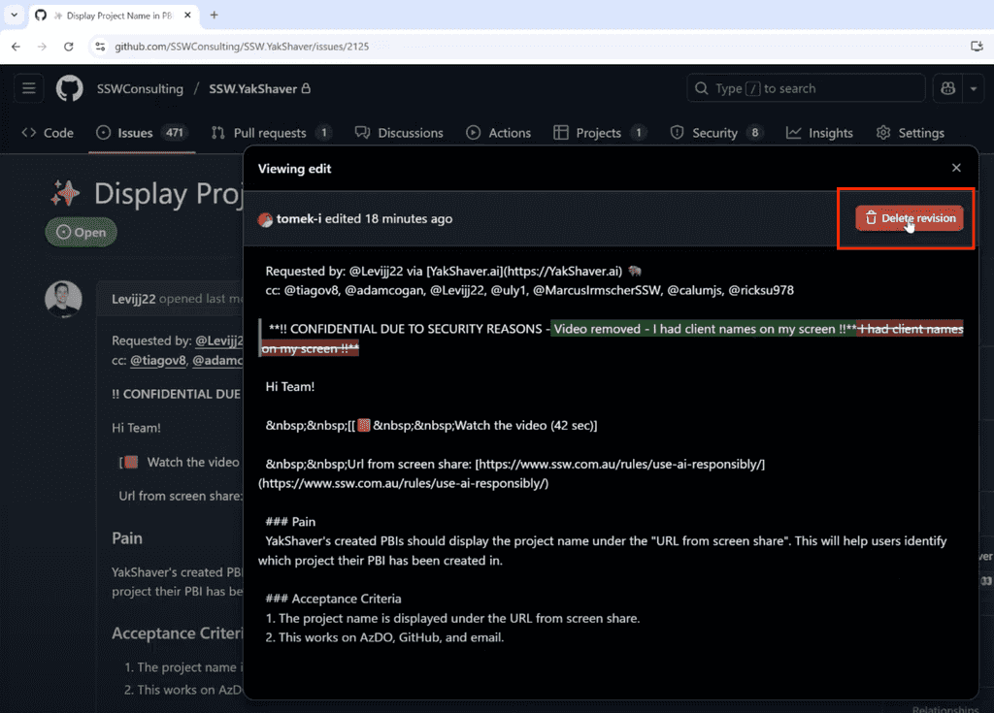Click the Copilot icon beside the search box

947,88
